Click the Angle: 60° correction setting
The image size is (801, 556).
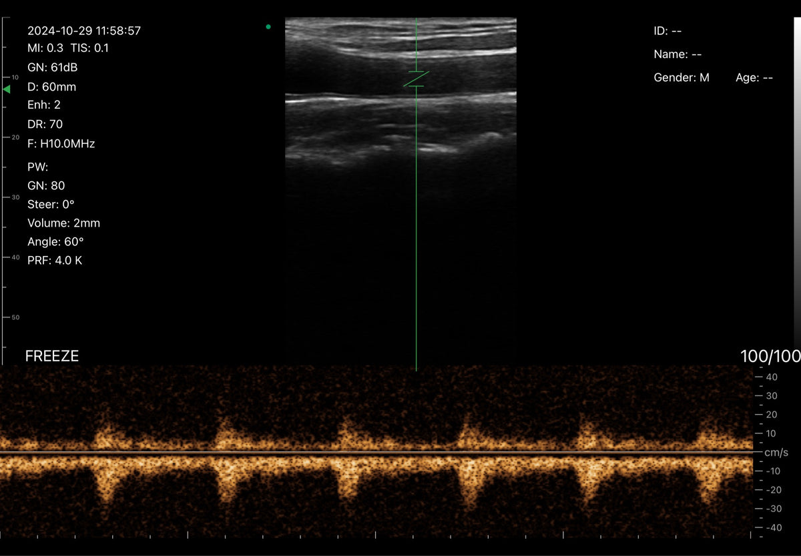[55, 241]
